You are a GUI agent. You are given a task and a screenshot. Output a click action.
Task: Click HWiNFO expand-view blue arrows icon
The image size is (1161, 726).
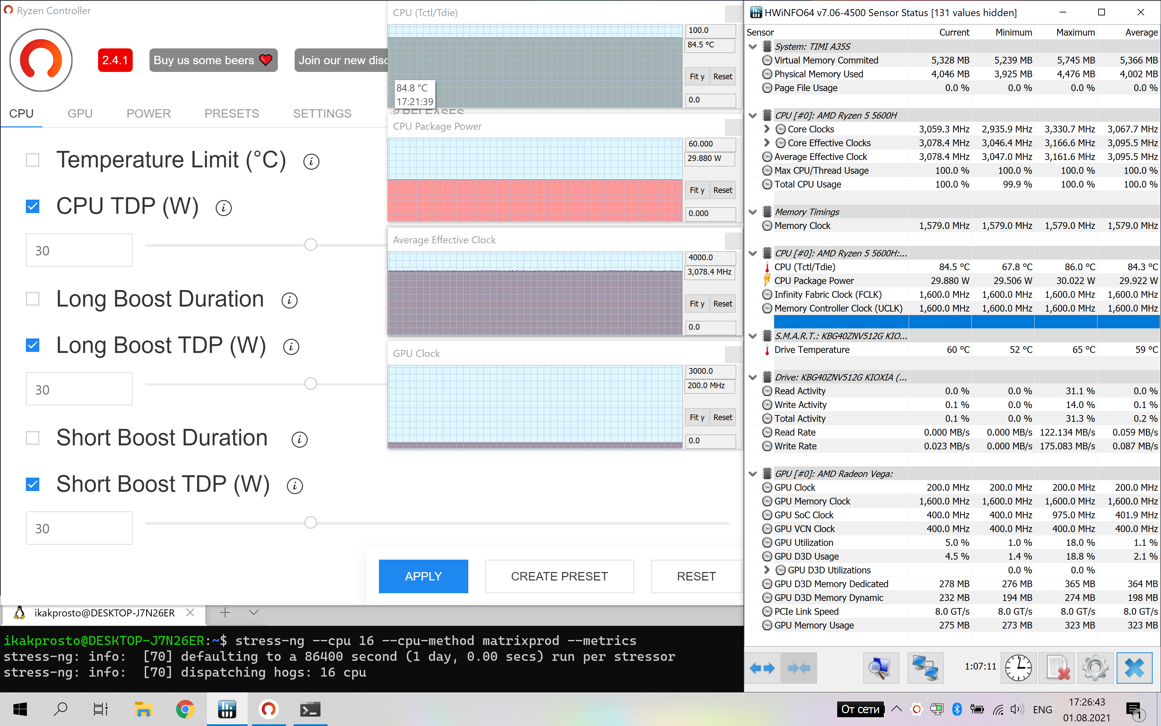click(x=762, y=668)
